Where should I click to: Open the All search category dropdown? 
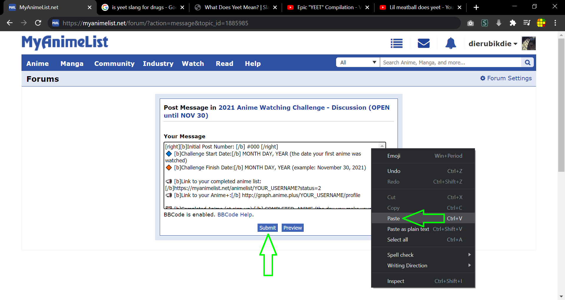[358, 62]
